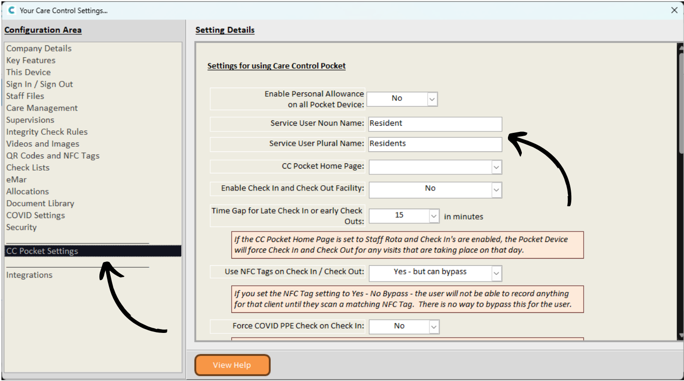Screen dimensions: 684x381
Task: Click the Service User Plural Name field
Action: pyautogui.click(x=435, y=144)
